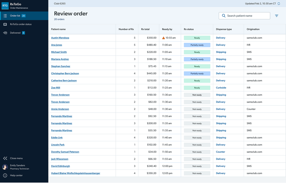Click the 11:55 am ready-by time

coord(167,159)
